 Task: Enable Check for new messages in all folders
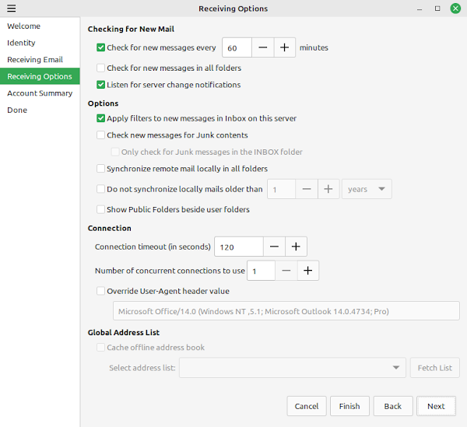tap(100, 68)
